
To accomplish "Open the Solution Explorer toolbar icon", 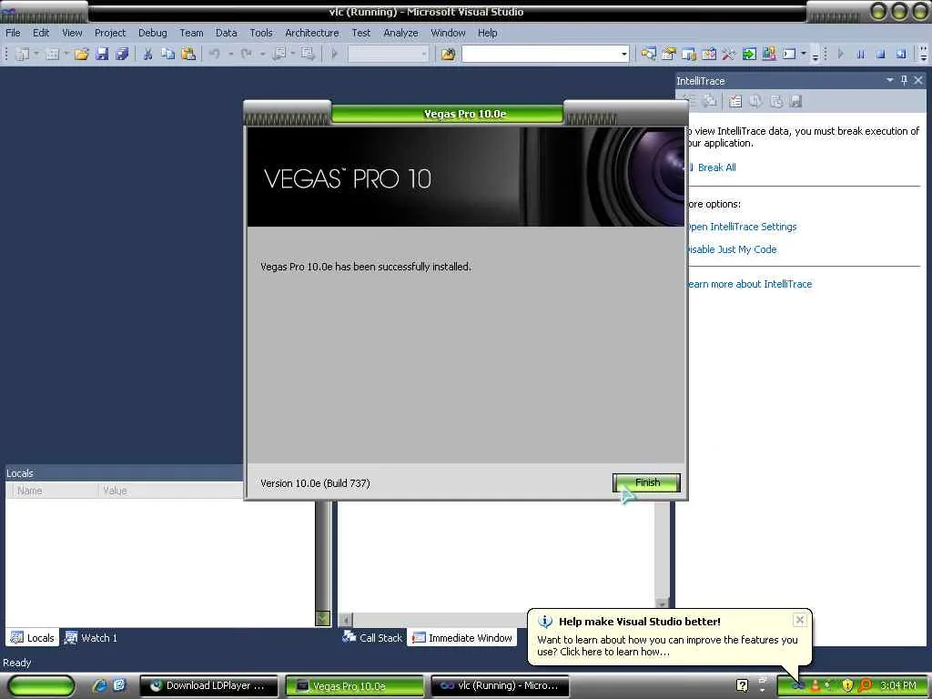I will 648,54.
